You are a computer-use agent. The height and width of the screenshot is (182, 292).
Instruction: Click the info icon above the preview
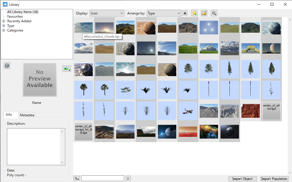[7, 66]
